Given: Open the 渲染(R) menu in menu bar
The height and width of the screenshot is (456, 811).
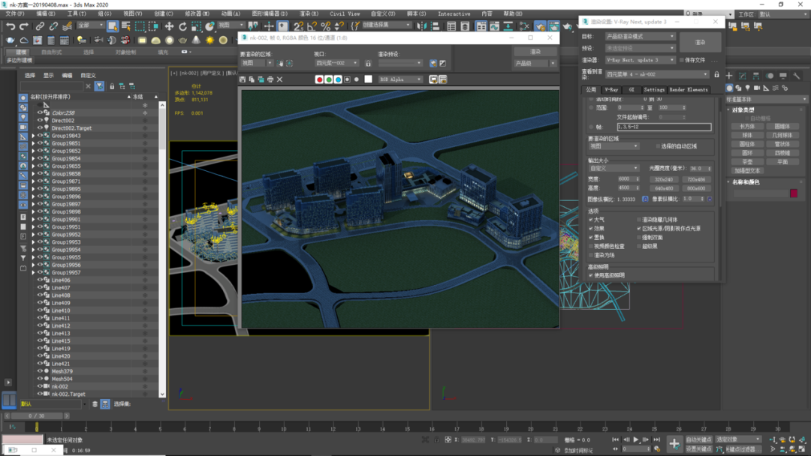Looking at the screenshot, I should [x=309, y=13].
